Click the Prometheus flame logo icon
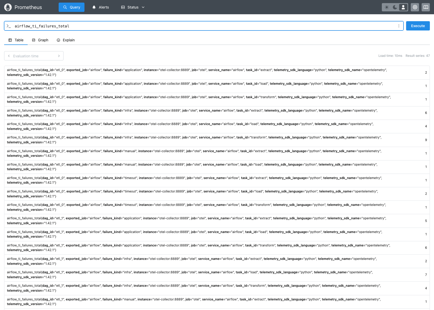434x310 pixels. pos(8,7)
